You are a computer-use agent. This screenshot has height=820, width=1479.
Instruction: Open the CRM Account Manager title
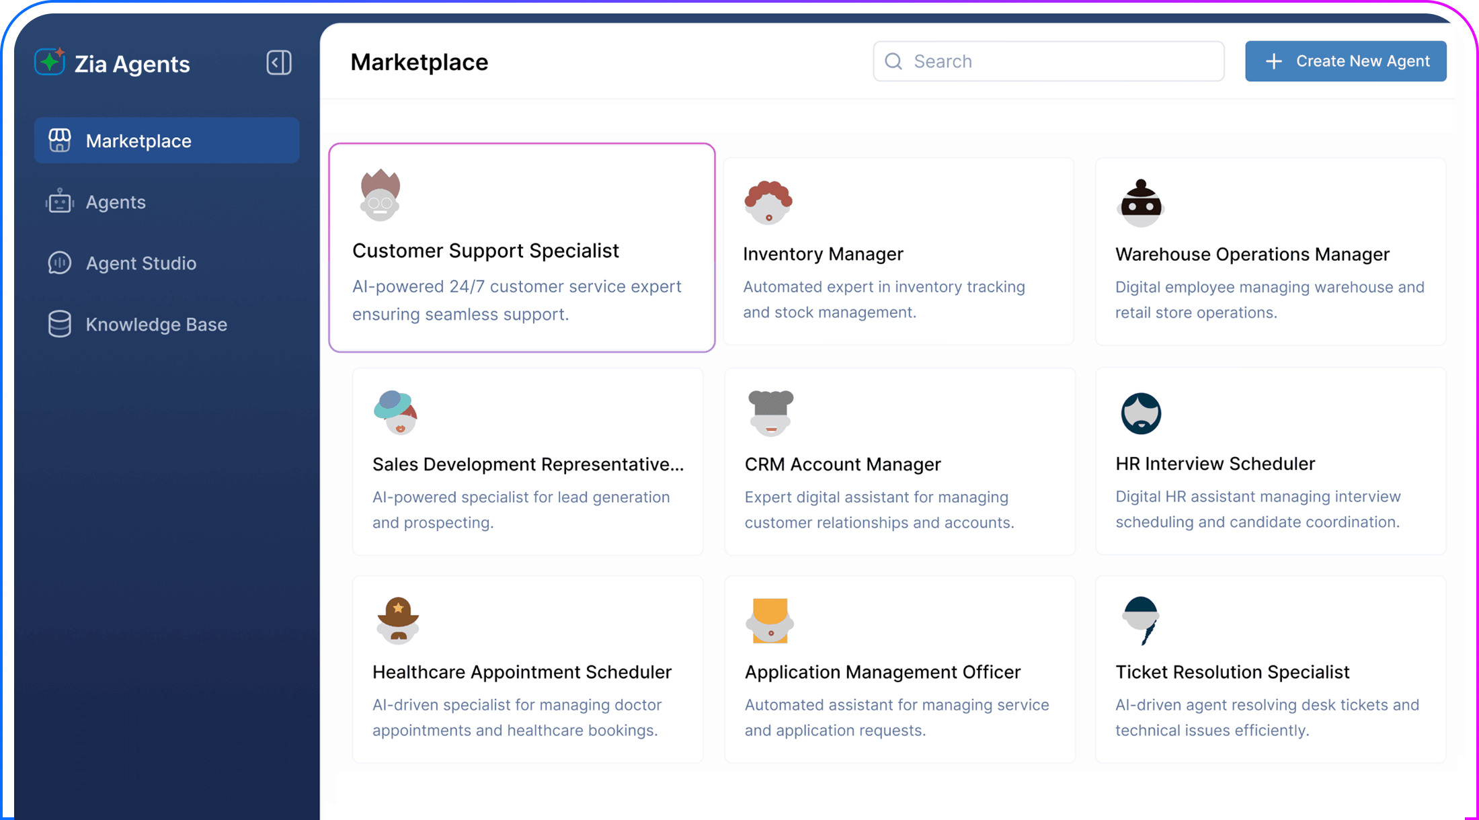pyautogui.click(x=842, y=464)
